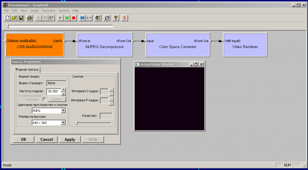308x170 pixels.
Task: Click the Color Space Converter Input pin
Action: click(150, 41)
